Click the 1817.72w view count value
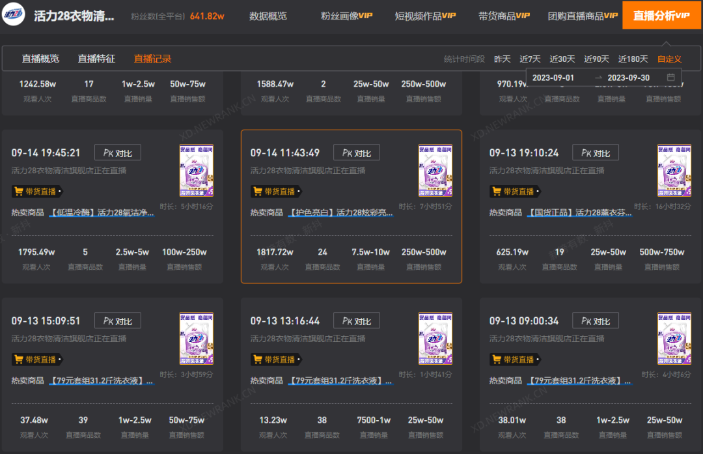Viewport: 703px width, 454px height. click(275, 252)
